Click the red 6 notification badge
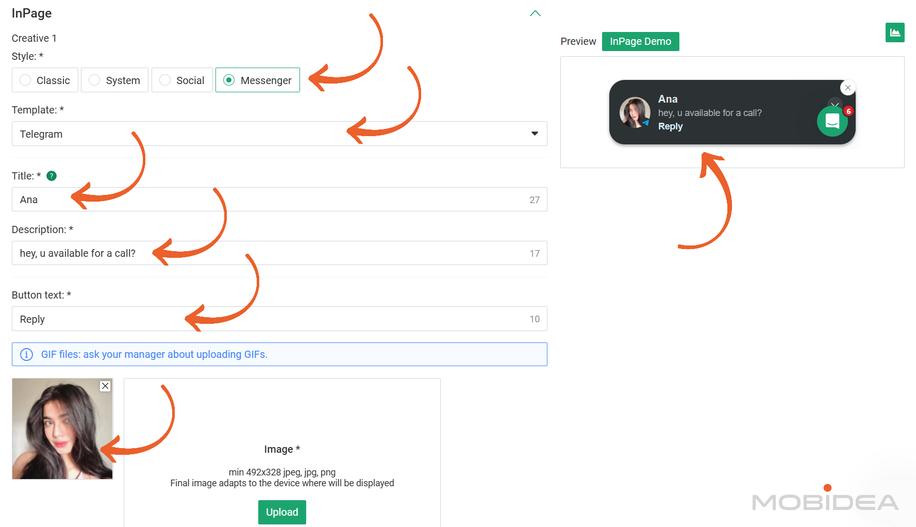916x527 pixels. tap(848, 111)
